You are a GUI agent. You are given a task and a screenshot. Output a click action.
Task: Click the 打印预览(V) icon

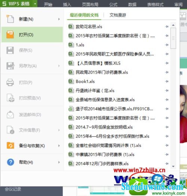coord(10,98)
